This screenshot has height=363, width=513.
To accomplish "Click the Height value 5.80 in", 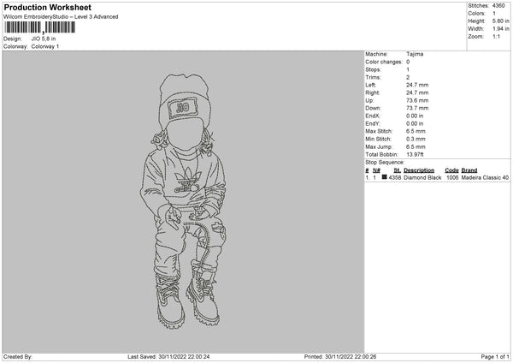I will click(x=500, y=21).
